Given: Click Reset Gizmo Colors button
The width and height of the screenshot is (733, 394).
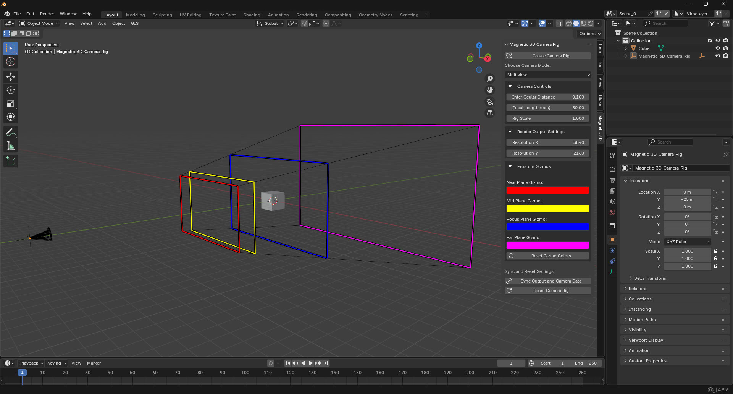Looking at the screenshot, I should click(x=548, y=256).
